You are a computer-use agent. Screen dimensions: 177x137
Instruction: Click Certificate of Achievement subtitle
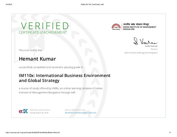43,33
